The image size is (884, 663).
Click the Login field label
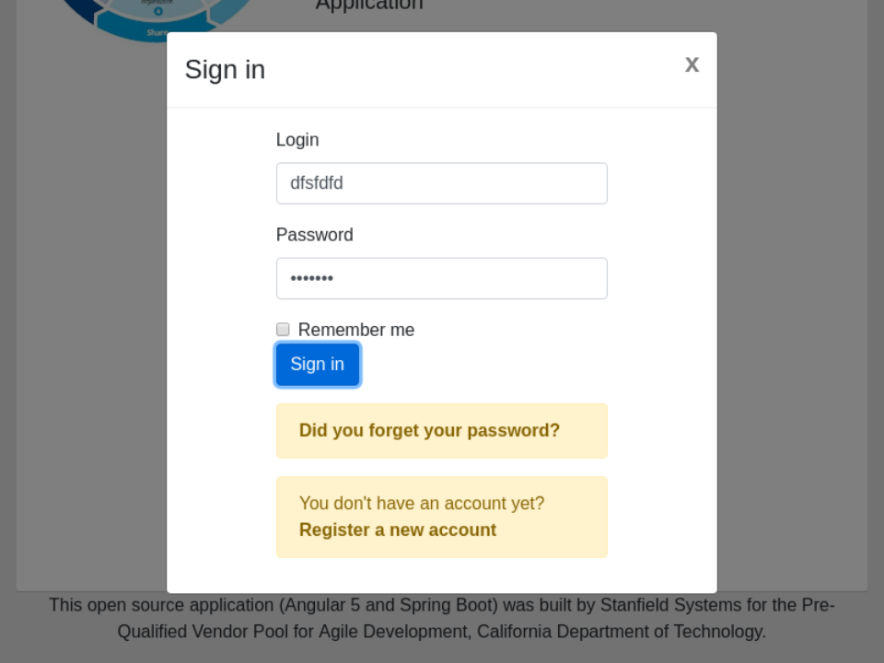coord(297,140)
